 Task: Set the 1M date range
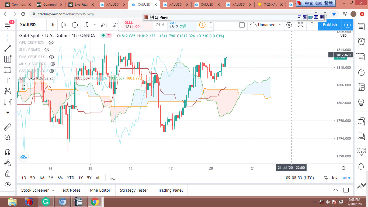click(41, 178)
